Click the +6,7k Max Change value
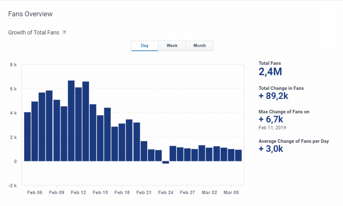The image size is (343, 206). point(271,119)
